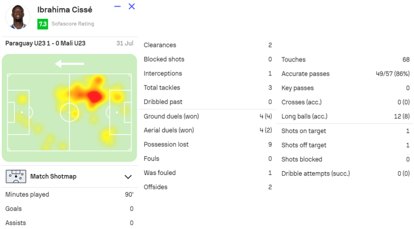
Task: Open the Paraguay U23 1 - 0 Mali U23 match
Action: [45, 43]
